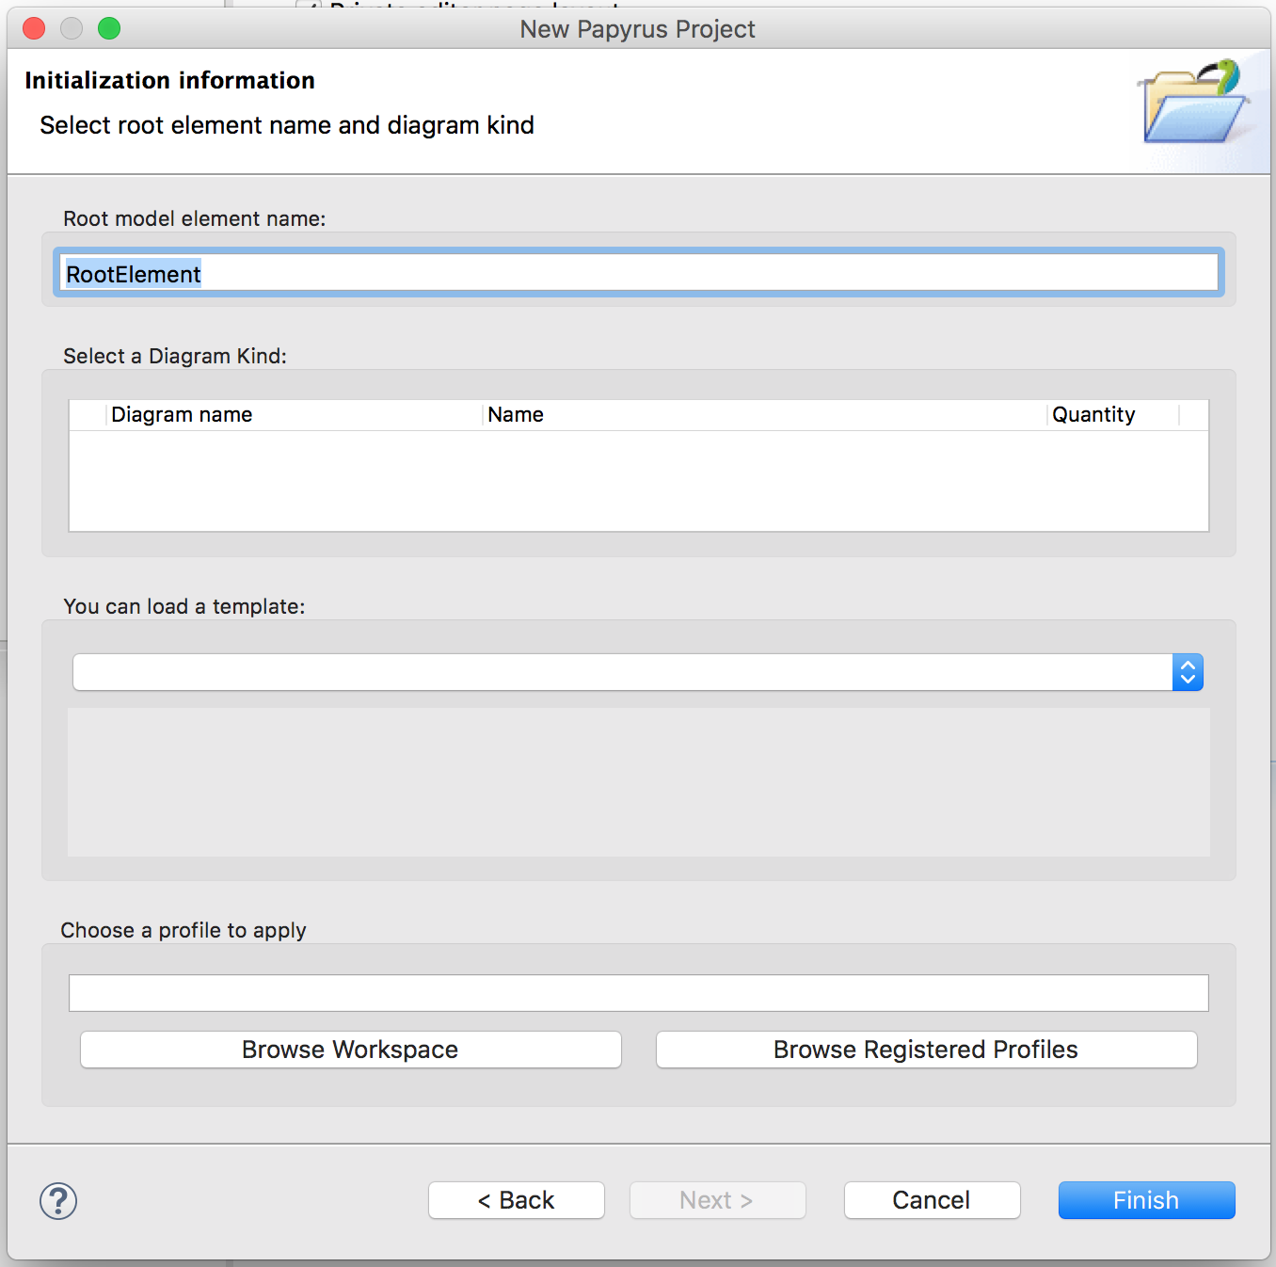Click the green zoom window button
1276x1267 pixels.
pyautogui.click(x=109, y=28)
